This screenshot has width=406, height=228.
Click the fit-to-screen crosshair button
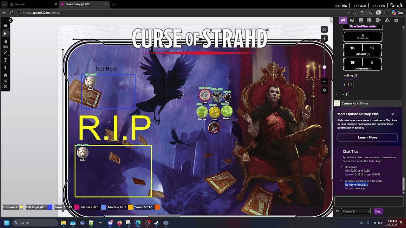324,90
